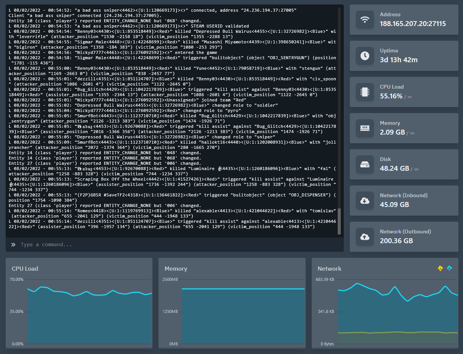
Task: Click the wifi icon on the Address card
Action: 365,20
